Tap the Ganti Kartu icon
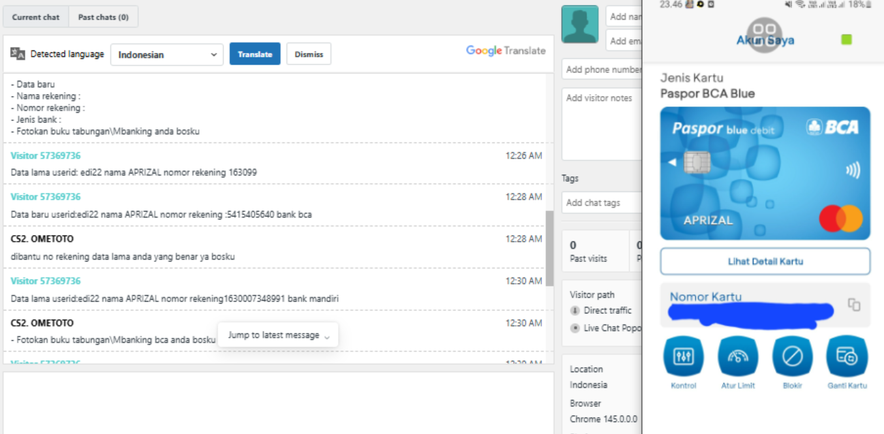Image resolution: width=884 pixels, height=434 pixels. 847,356
